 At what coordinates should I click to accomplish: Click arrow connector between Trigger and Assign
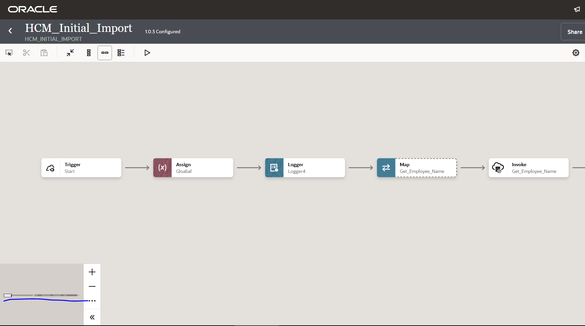point(137,168)
